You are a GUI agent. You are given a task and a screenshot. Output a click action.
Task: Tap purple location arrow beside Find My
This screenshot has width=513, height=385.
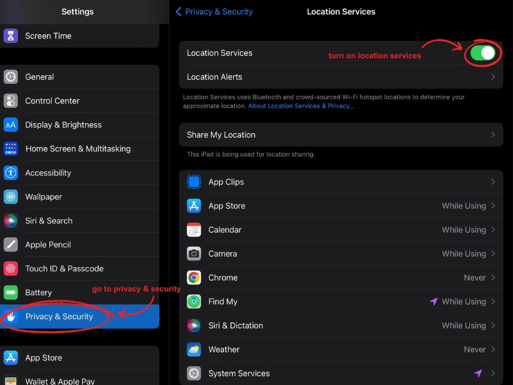click(x=434, y=302)
